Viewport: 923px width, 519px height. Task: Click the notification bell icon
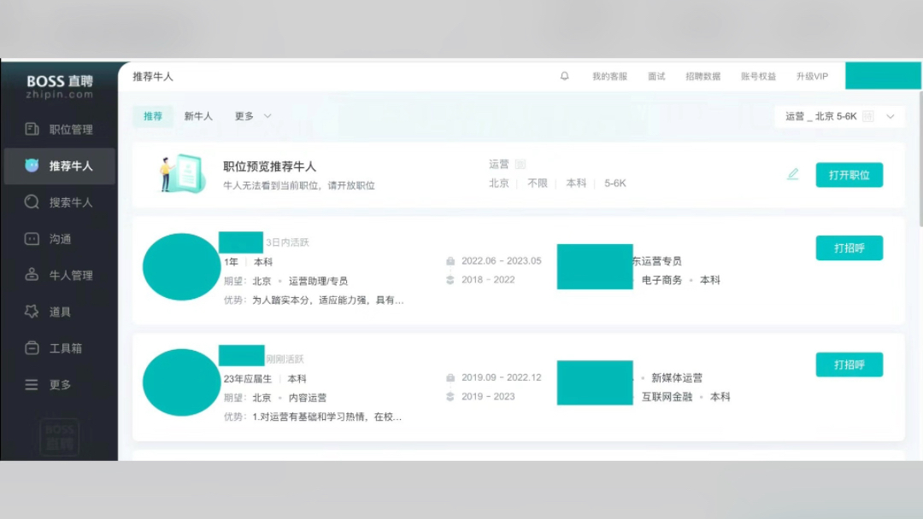pyautogui.click(x=563, y=75)
